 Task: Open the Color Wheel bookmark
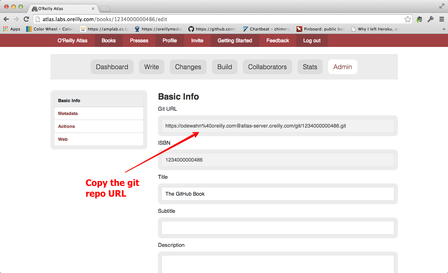click(49, 29)
